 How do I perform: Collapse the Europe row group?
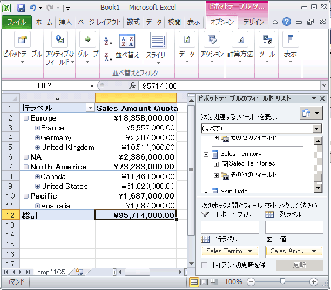click(x=26, y=118)
